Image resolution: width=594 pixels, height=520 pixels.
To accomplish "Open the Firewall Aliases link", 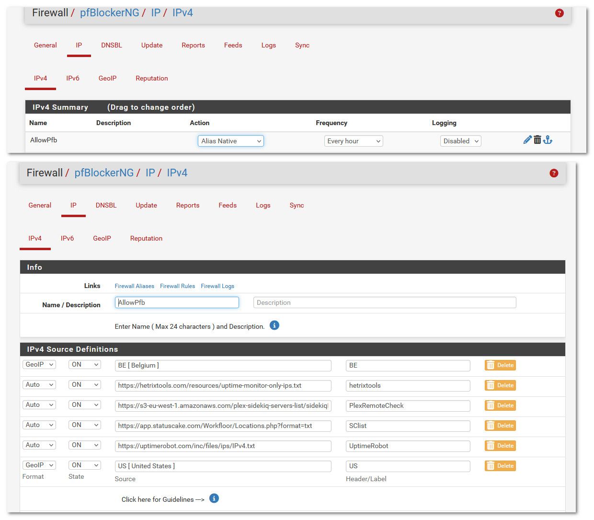I will [134, 286].
